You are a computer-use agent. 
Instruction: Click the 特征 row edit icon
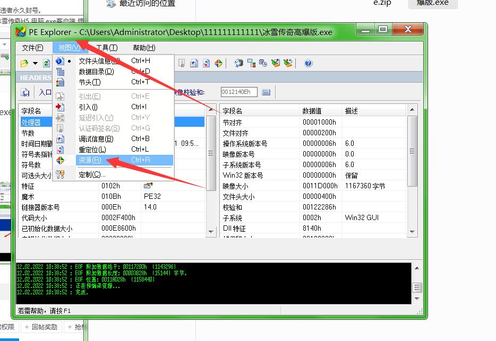point(147,186)
